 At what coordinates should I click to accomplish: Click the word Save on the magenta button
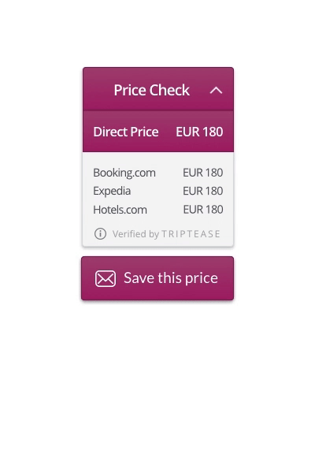139,277
